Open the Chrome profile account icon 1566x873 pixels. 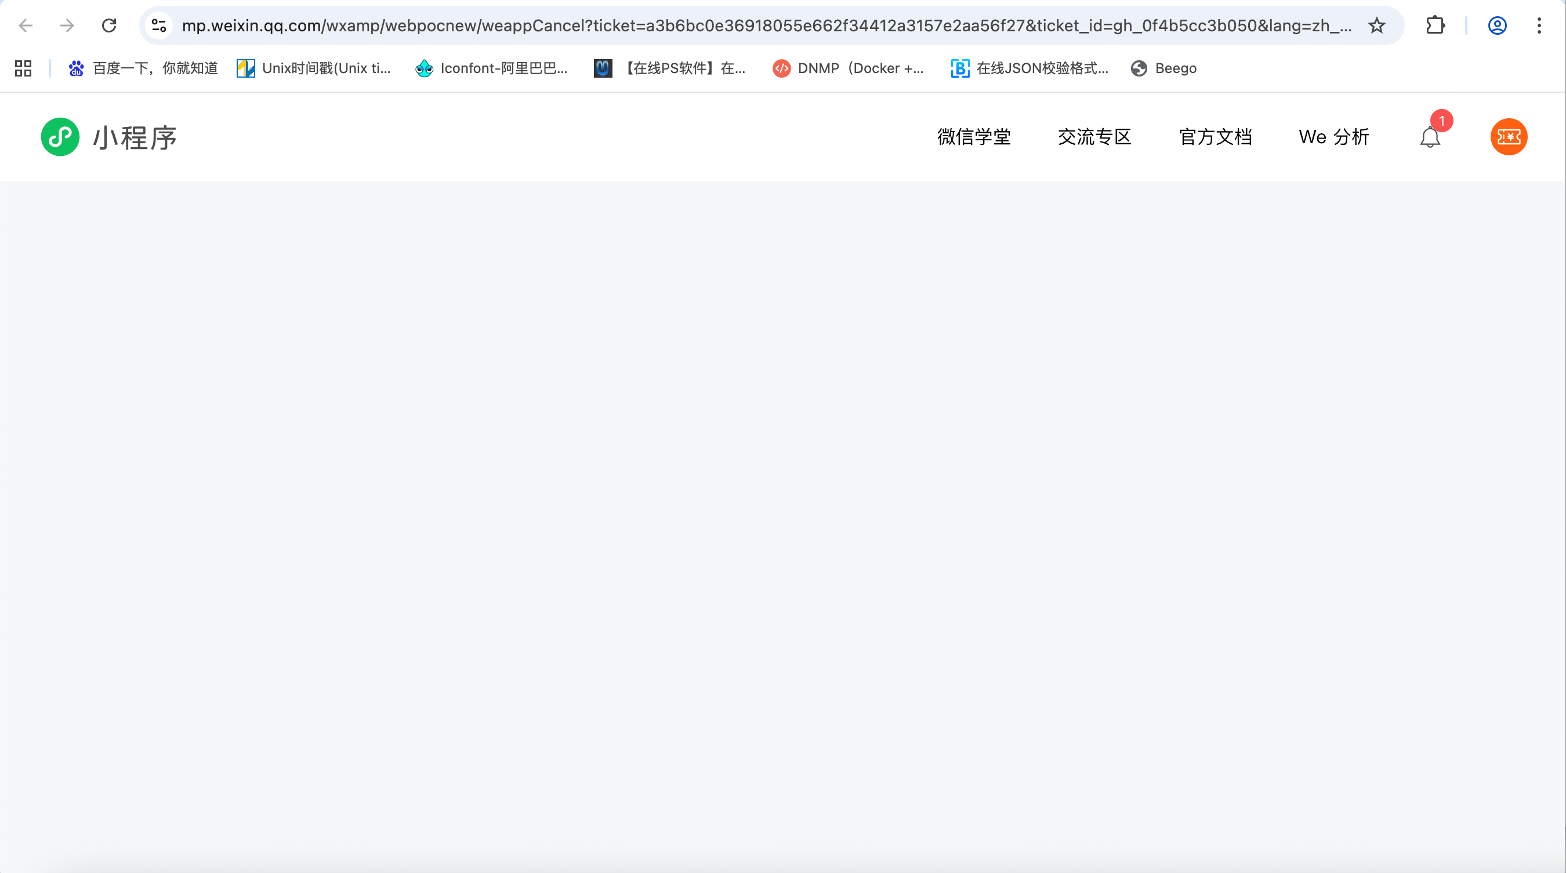click(x=1497, y=26)
